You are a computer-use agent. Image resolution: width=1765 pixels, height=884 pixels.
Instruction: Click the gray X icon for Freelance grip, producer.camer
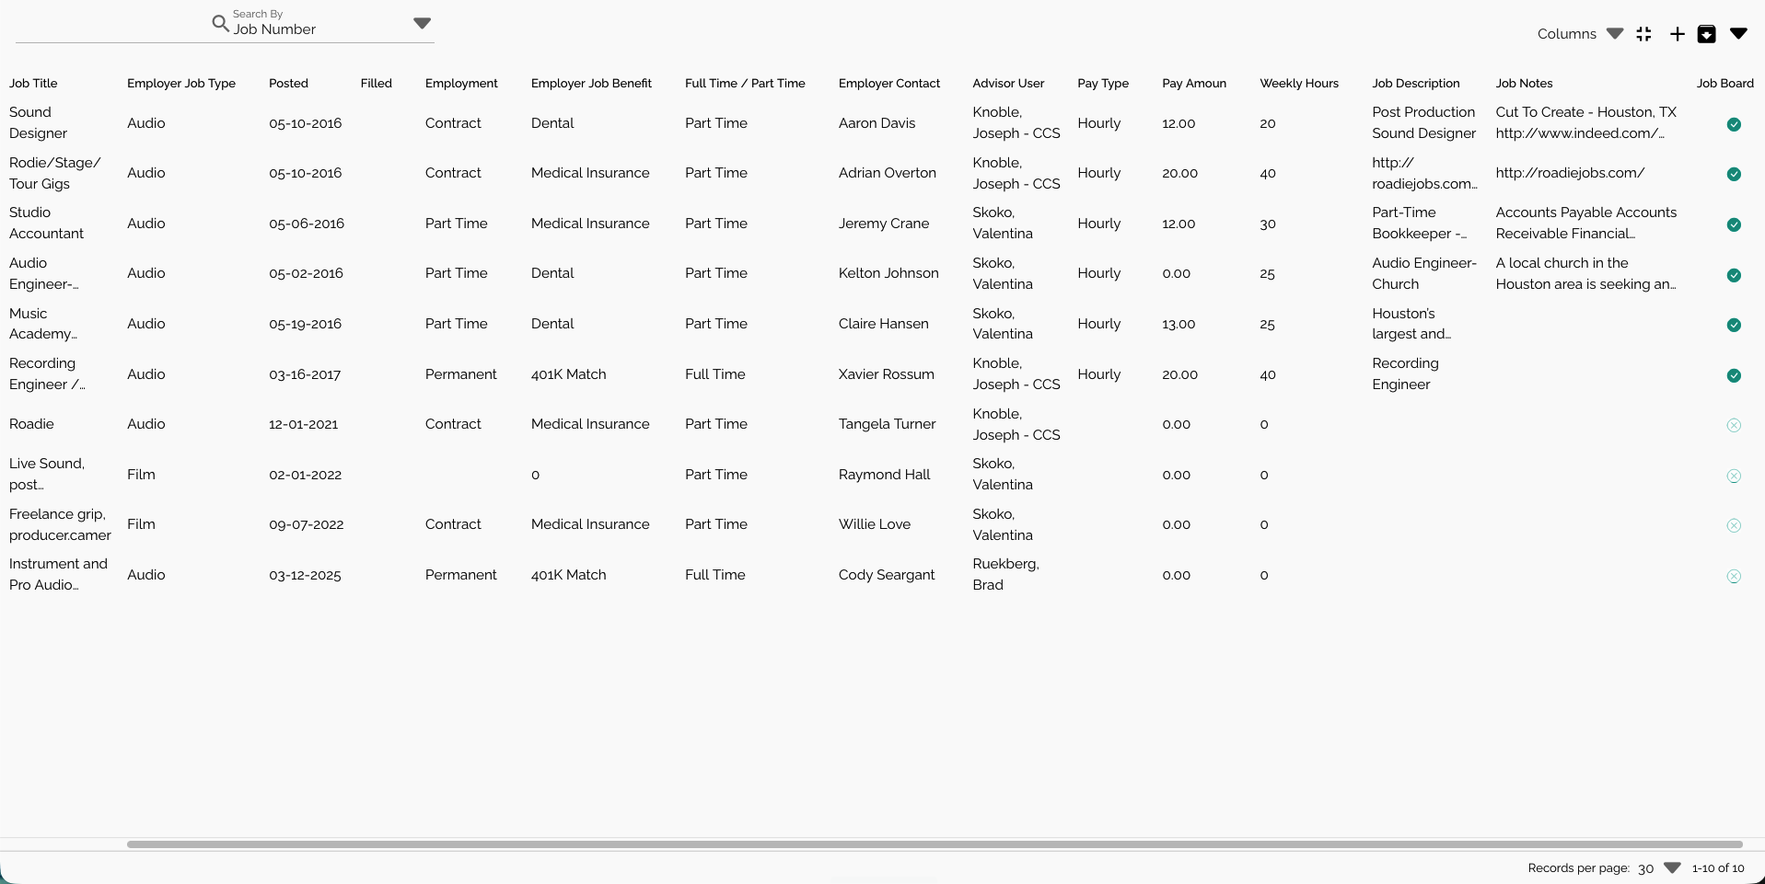(1733, 525)
